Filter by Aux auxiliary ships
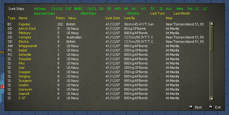 (169, 9)
